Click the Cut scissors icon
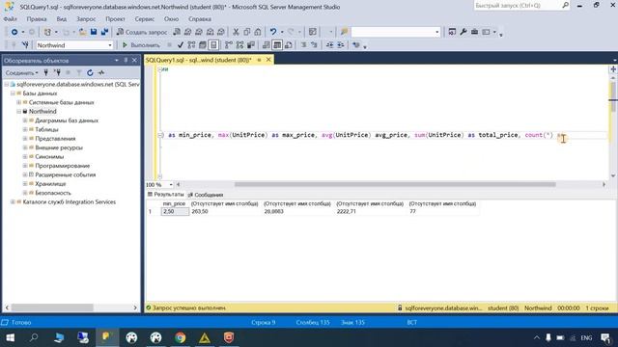Viewport: 618px width, 347px height. pyautogui.click(x=236, y=32)
